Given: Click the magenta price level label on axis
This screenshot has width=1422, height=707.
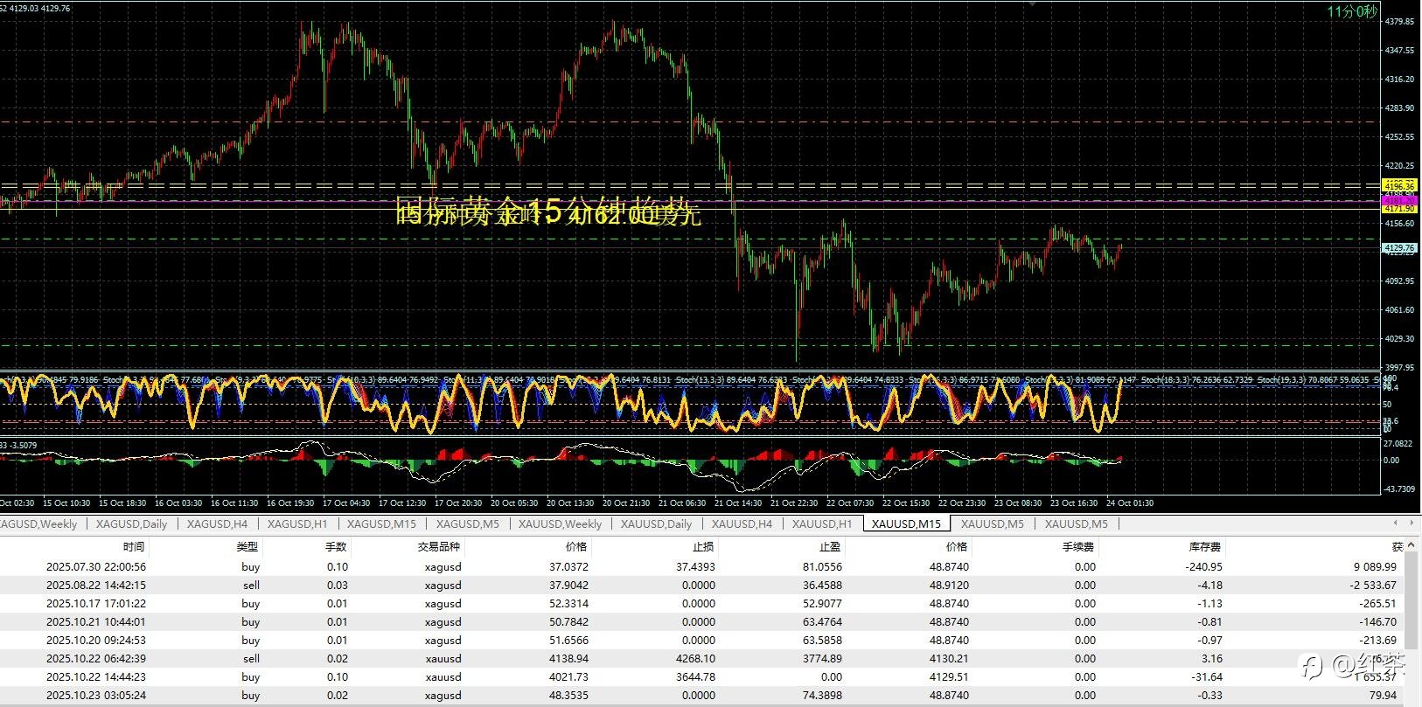Looking at the screenshot, I should pos(1399,200).
